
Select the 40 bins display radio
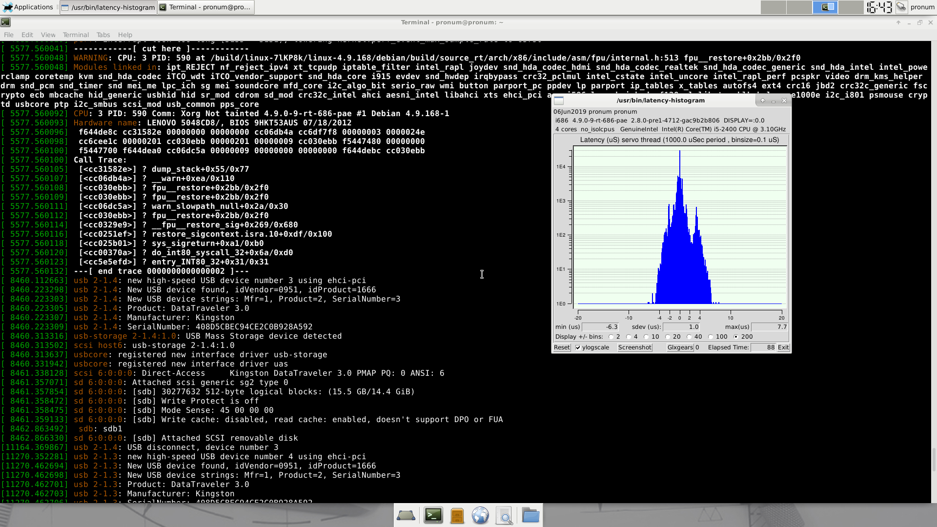coord(689,337)
